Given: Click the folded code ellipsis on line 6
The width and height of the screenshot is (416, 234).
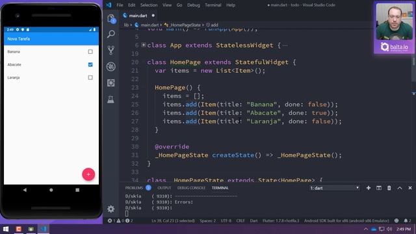Looking at the screenshot, I should click(x=285, y=45).
